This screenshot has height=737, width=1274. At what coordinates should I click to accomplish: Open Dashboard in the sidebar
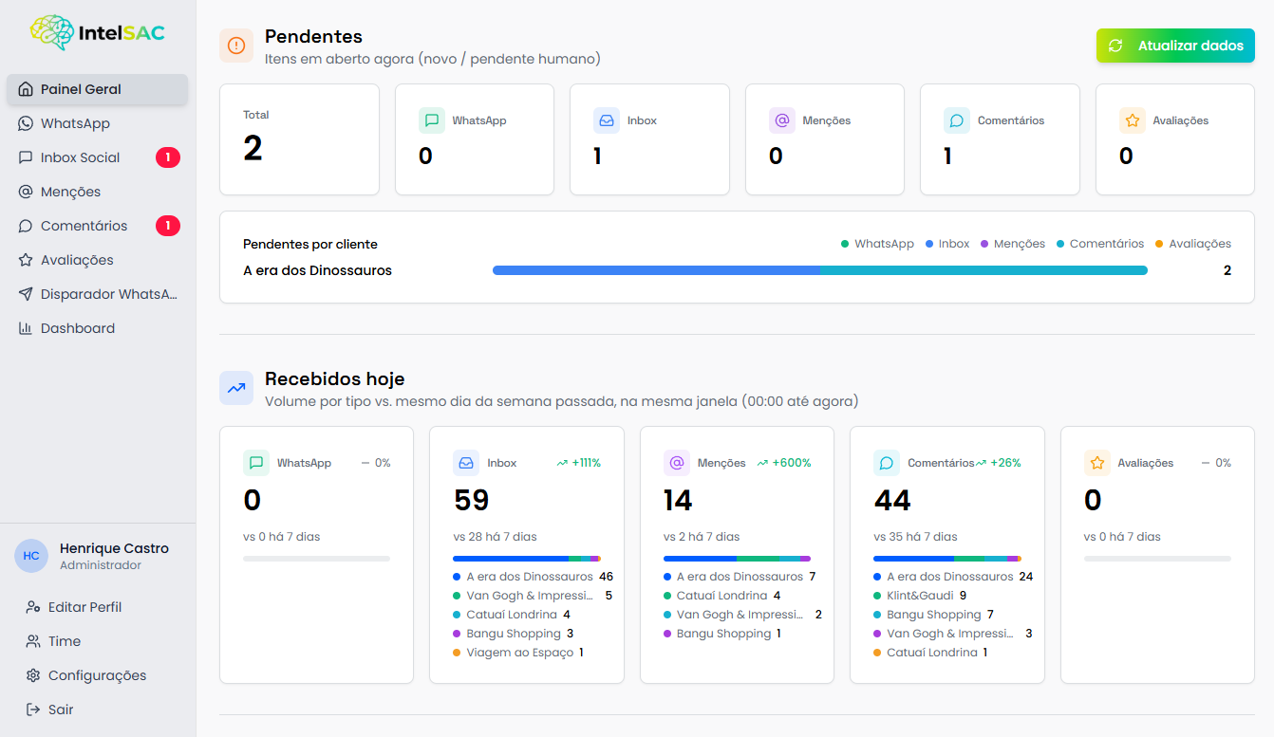point(98,328)
